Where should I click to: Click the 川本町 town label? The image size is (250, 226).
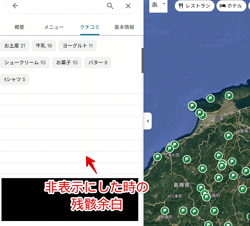(176, 196)
